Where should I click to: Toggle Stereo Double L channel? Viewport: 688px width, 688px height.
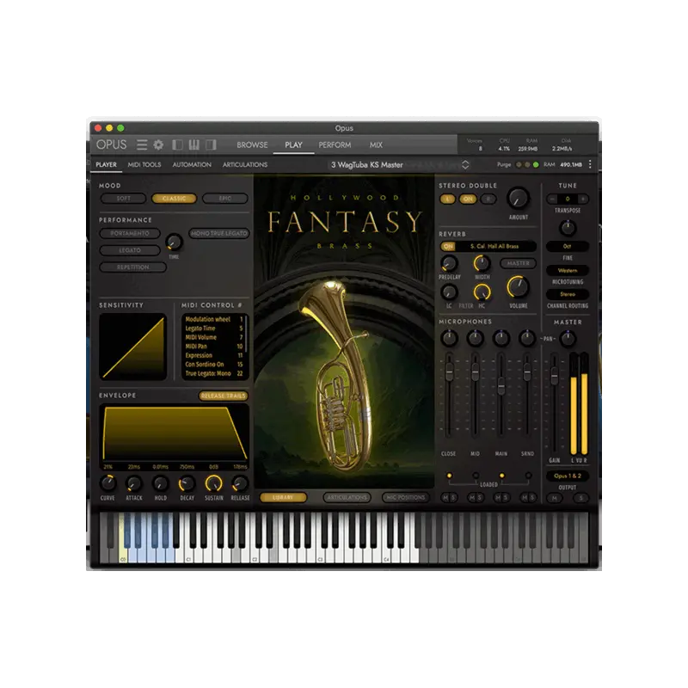[x=447, y=200]
